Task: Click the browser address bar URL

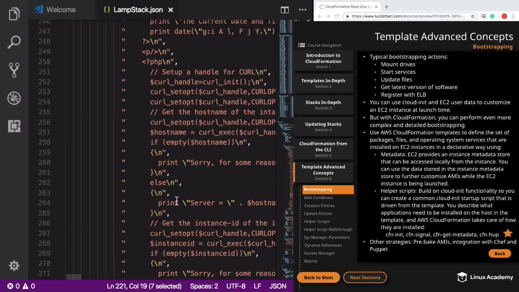Action: point(408,16)
